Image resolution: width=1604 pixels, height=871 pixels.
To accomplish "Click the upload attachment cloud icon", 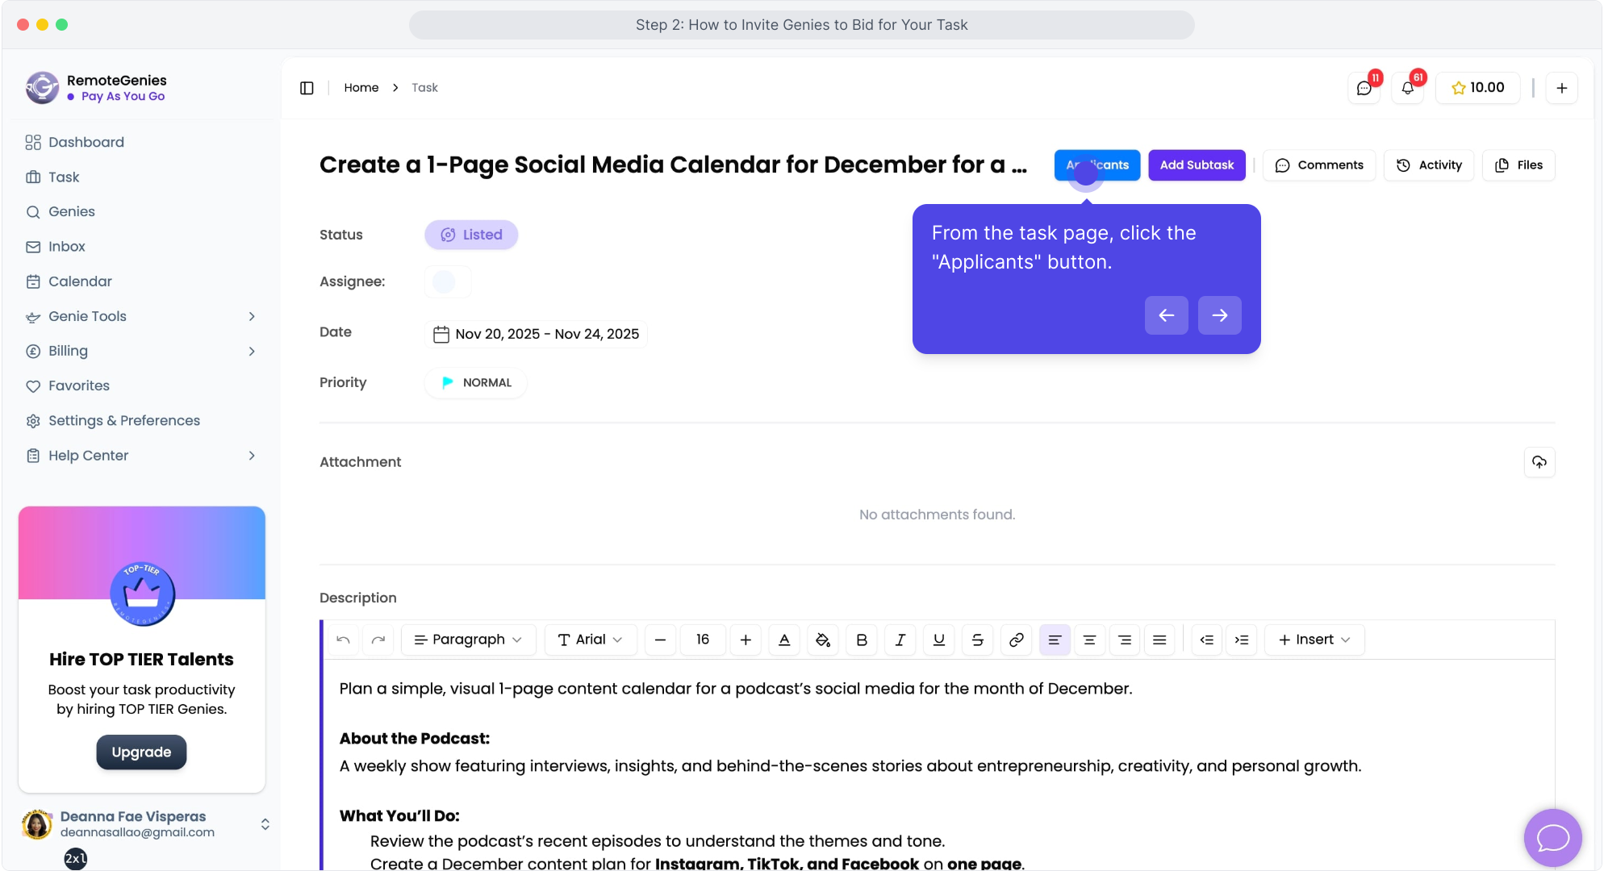I will 1539,462.
